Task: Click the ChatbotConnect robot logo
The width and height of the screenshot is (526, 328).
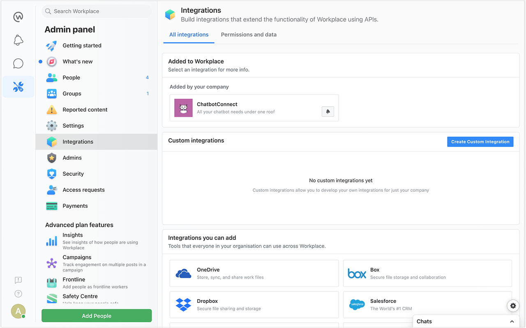Action: 183,108
